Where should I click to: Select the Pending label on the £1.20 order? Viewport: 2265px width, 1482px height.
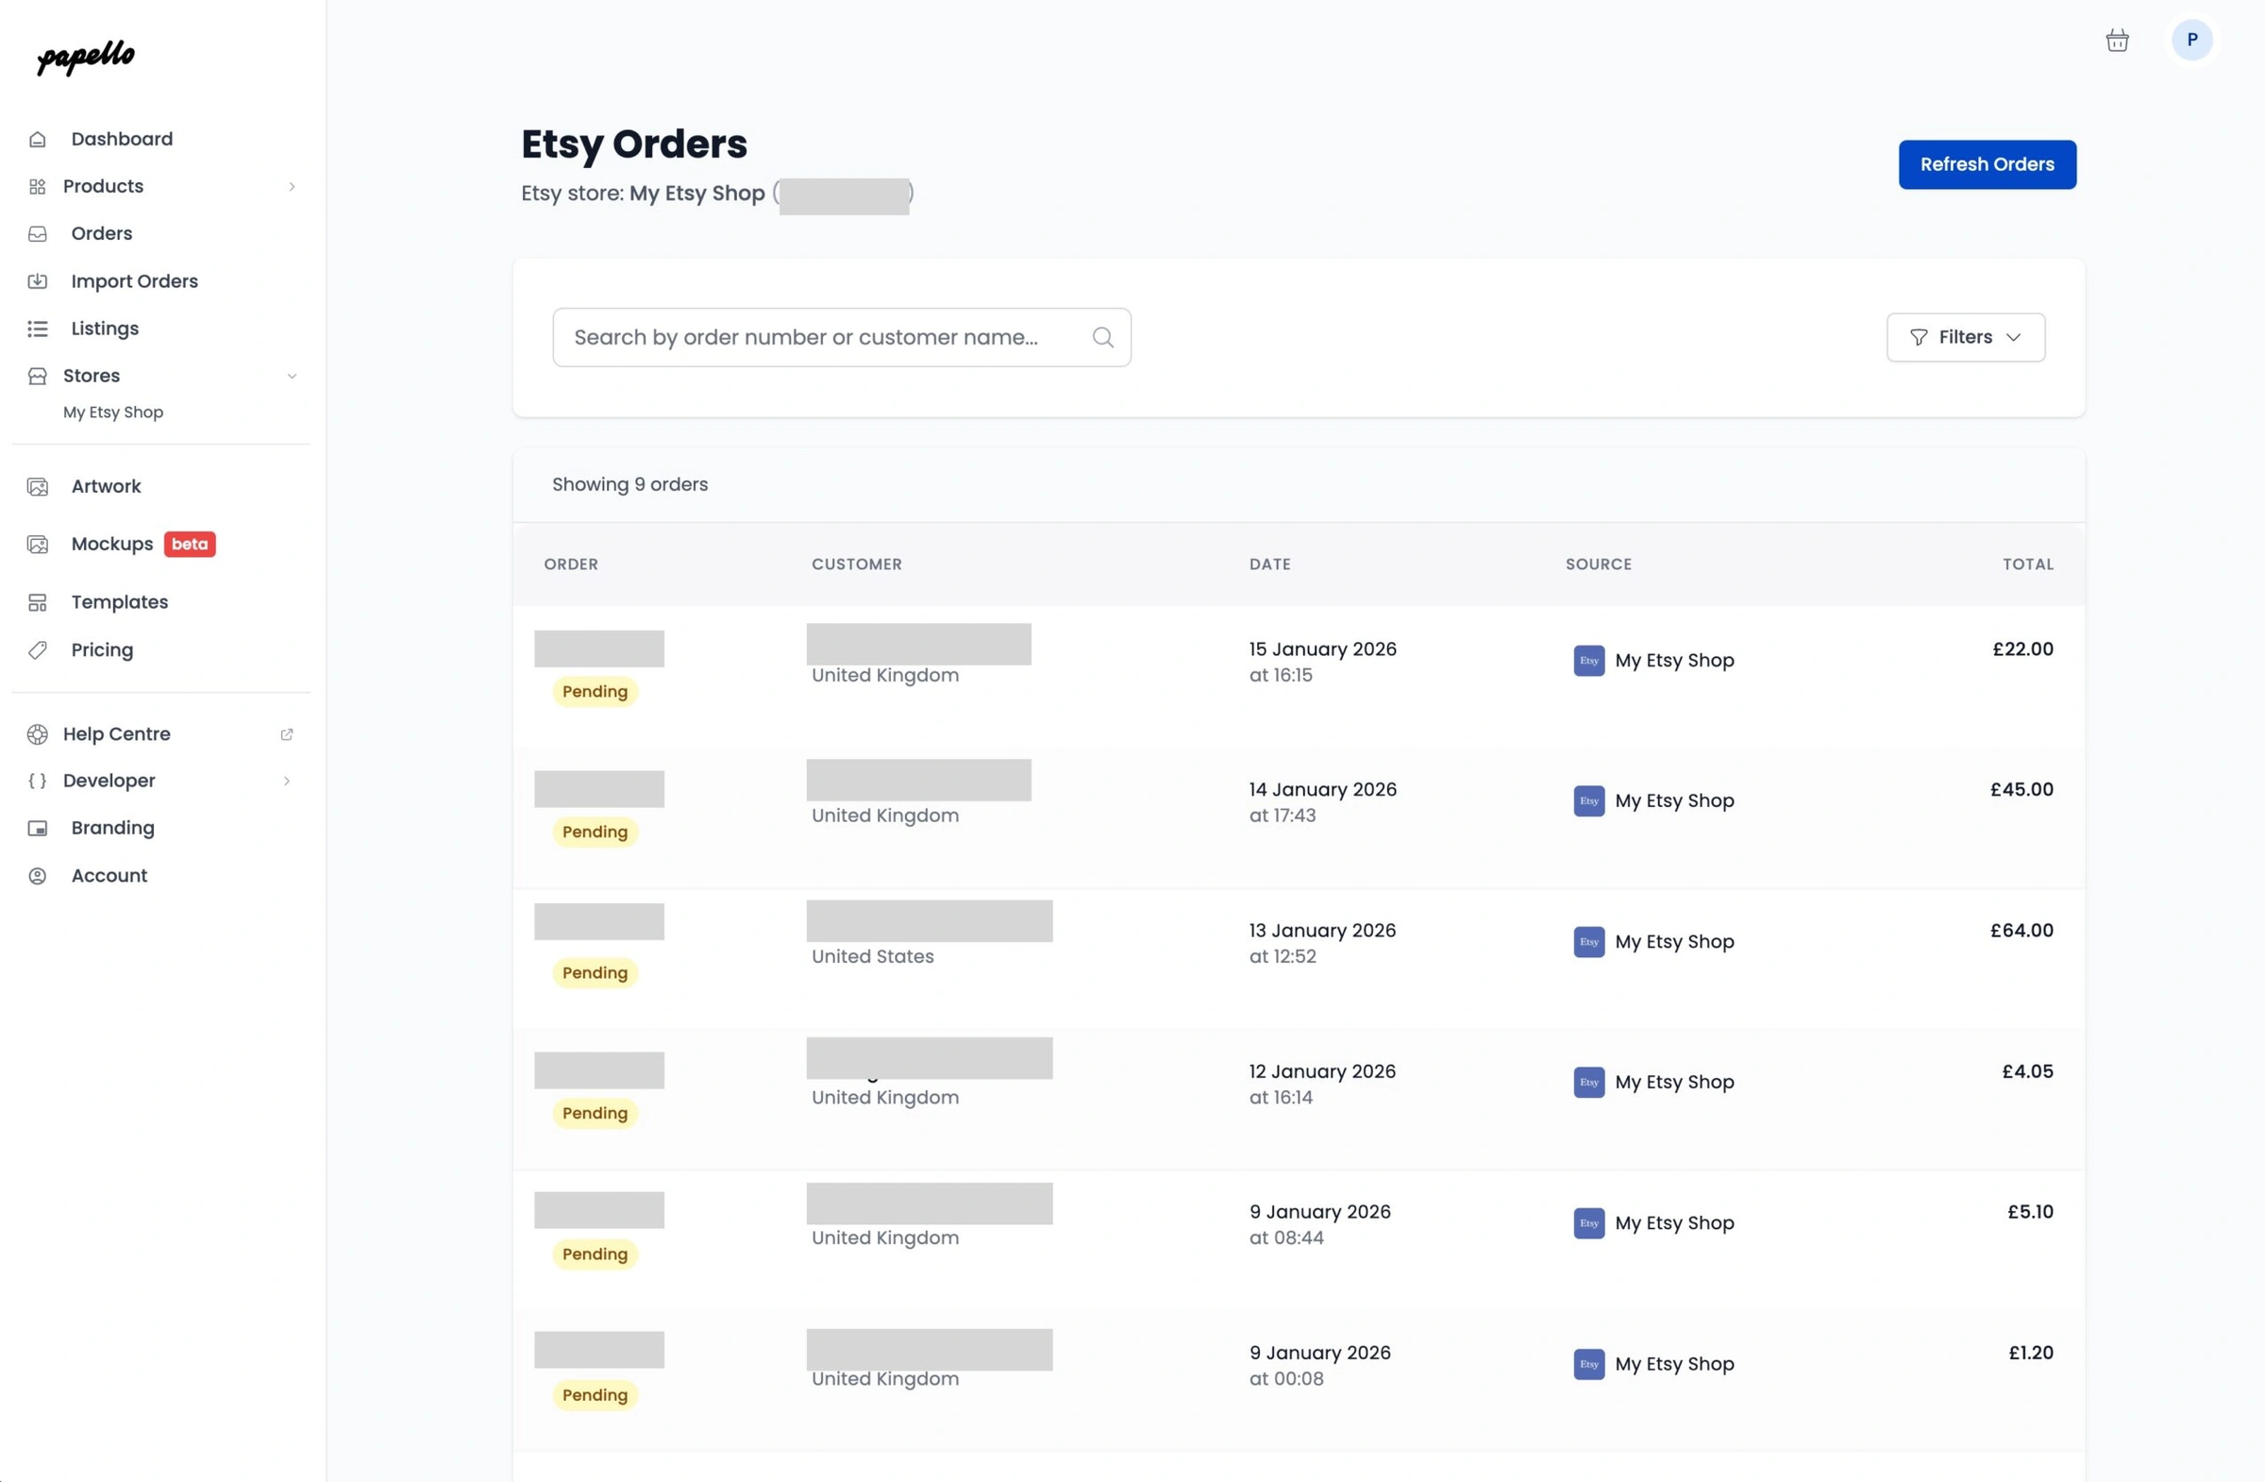pyautogui.click(x=594, y=1394)
